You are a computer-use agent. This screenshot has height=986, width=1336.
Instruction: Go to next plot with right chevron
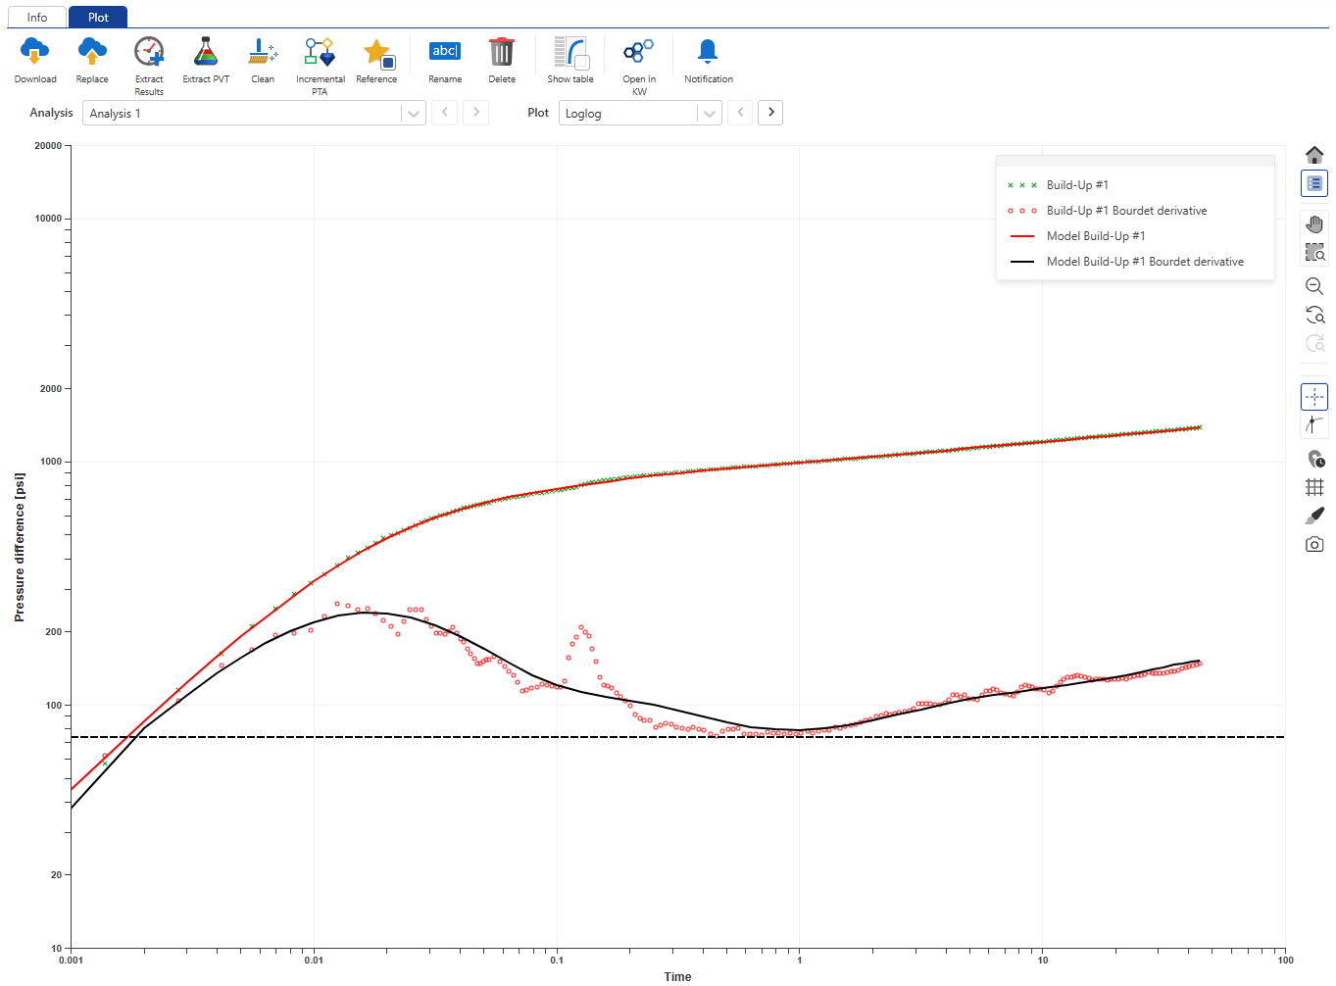771,113
